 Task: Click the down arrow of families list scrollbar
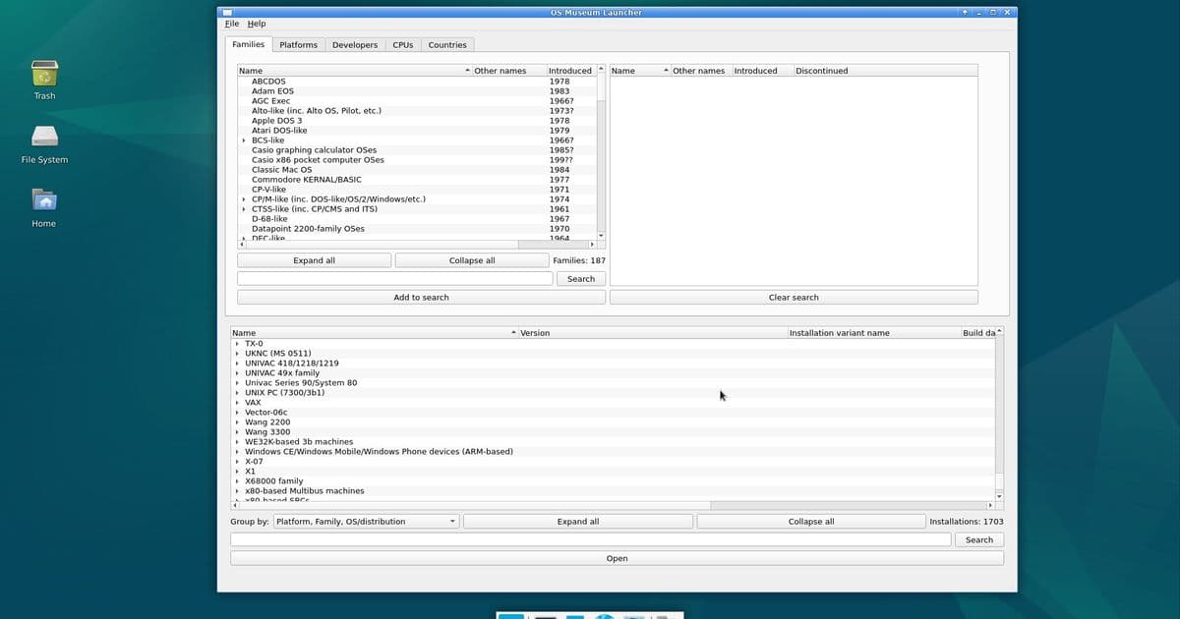pyautogui.click(x=602, y=236)
